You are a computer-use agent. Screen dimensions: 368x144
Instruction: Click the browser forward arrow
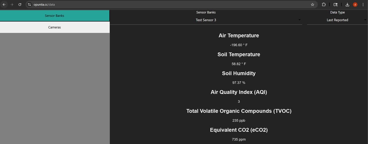(x=12, y=5)
